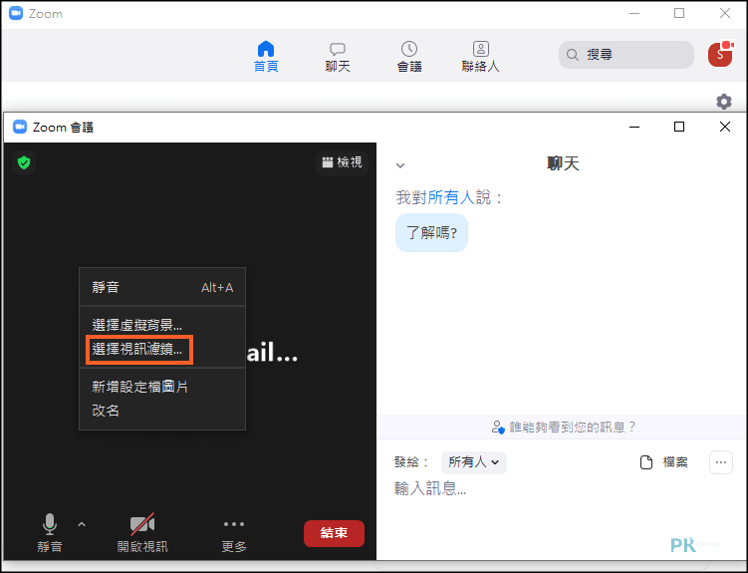748x573 pixels.
Task: Maximize the Zoom 會議 meeting window
Action: click(679, 127)
